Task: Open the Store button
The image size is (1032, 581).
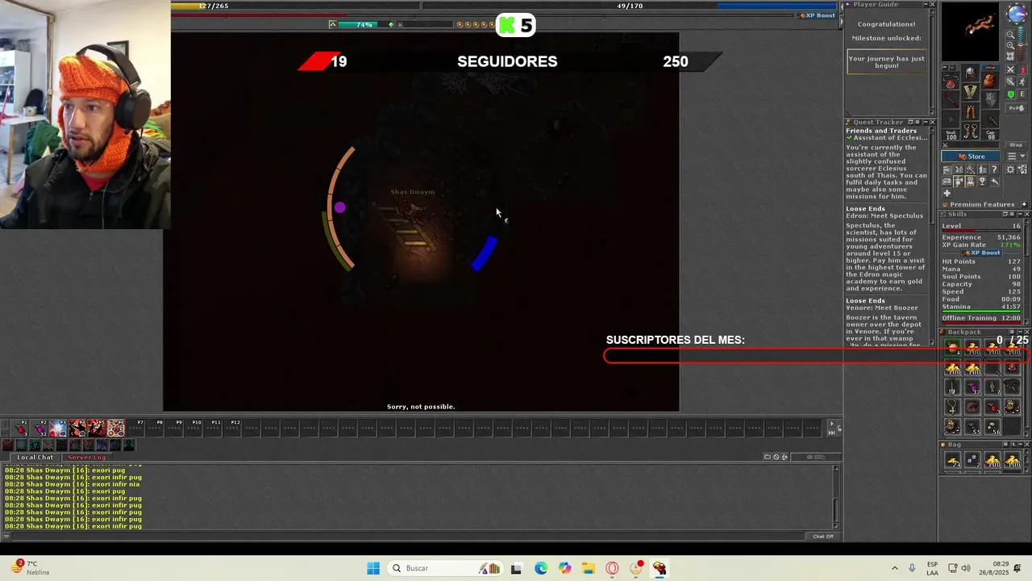Action: coord(971,156)
